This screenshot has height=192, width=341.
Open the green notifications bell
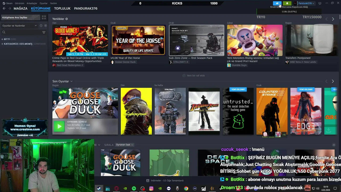(x=287, y=3)
